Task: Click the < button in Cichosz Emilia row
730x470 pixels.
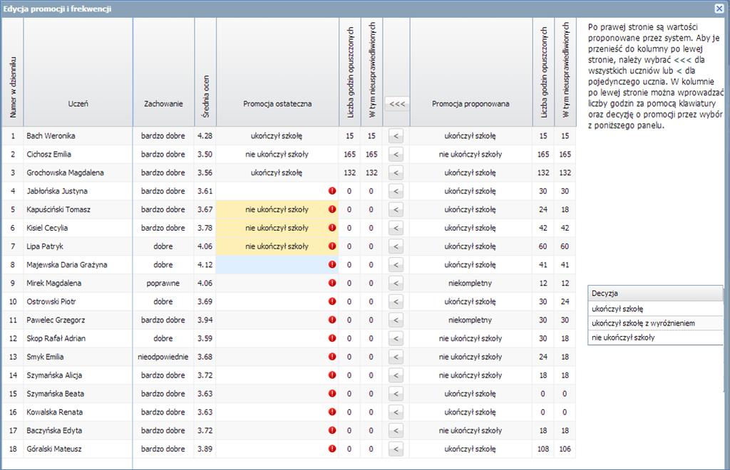Action: coord(396,155)
